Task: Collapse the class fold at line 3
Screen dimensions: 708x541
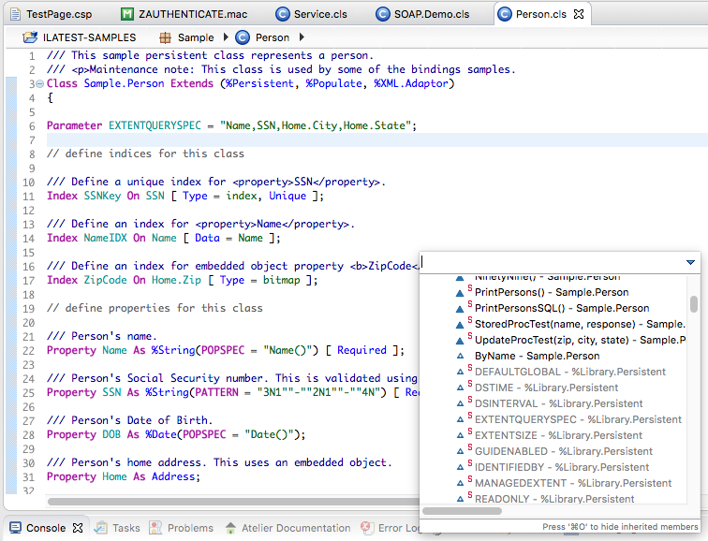Action: pos(39,83)
